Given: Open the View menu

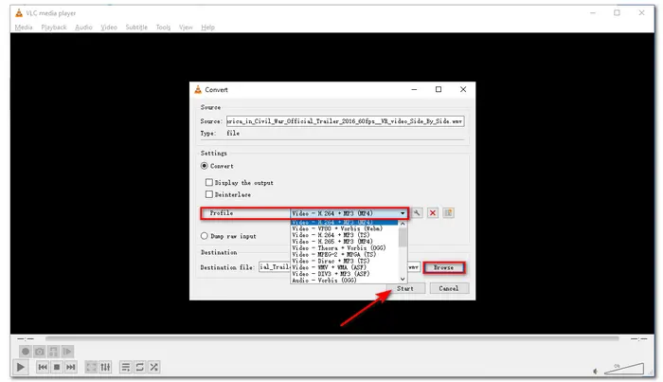Looking at the screenshot, I should point(186,27).
